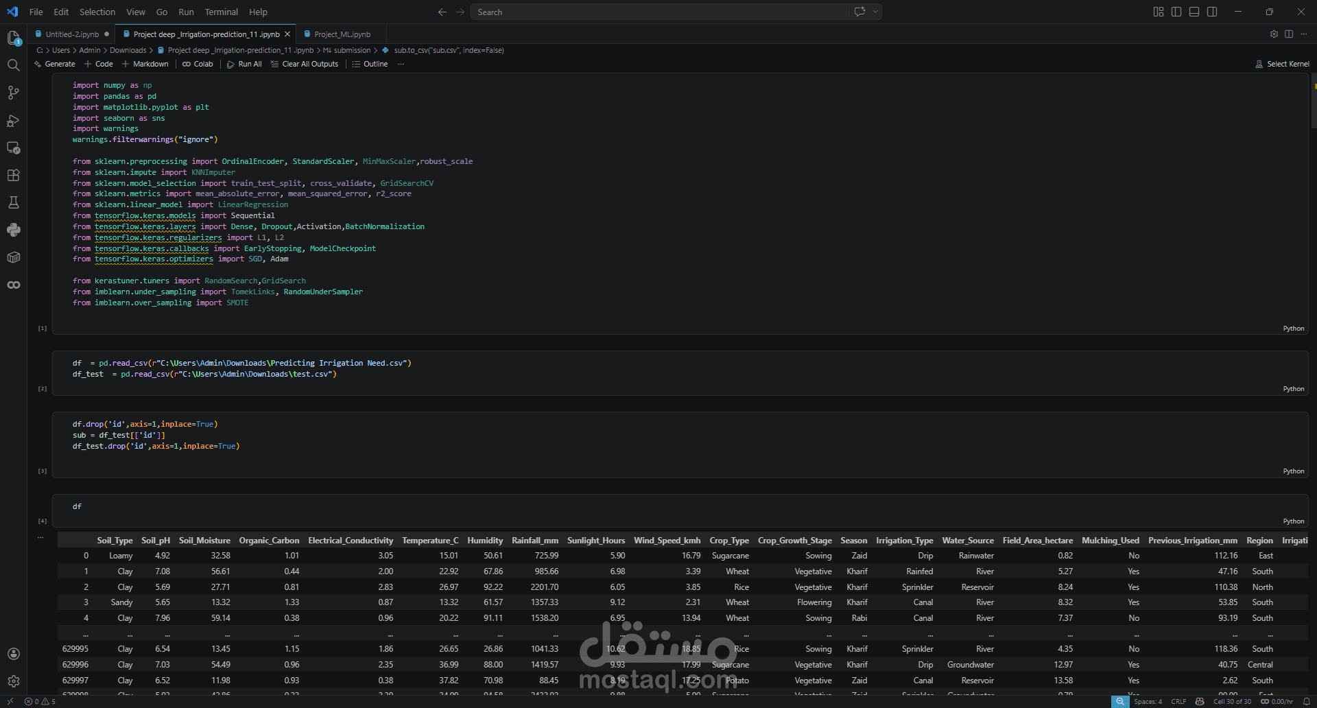Open the Terminal menu
The width and height of the screenshot is (1317, 708).
221,12
